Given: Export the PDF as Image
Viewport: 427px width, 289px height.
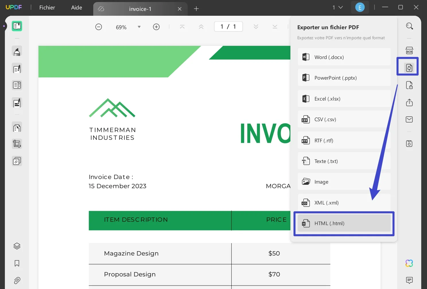Looking at the screenshot, I should coord(344,182).
